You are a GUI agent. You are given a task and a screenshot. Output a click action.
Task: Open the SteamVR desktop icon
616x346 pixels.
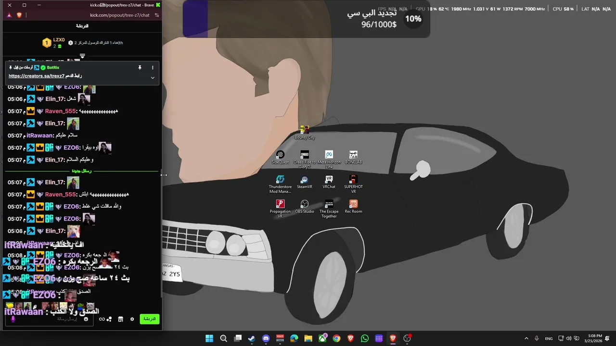click(305, 182)
